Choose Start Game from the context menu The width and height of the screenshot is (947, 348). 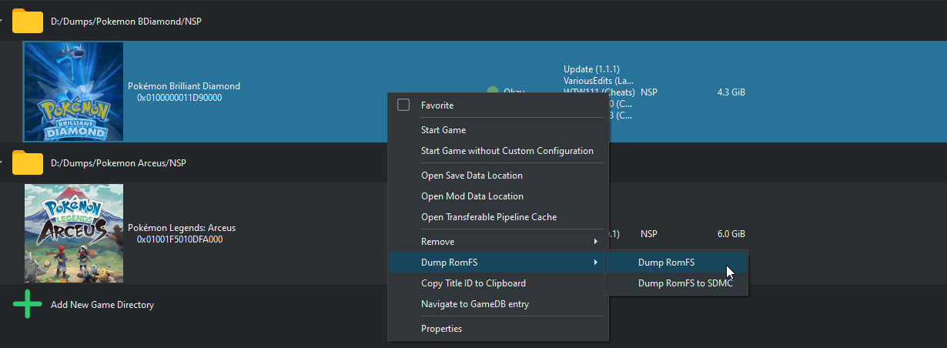coord(443,130)
